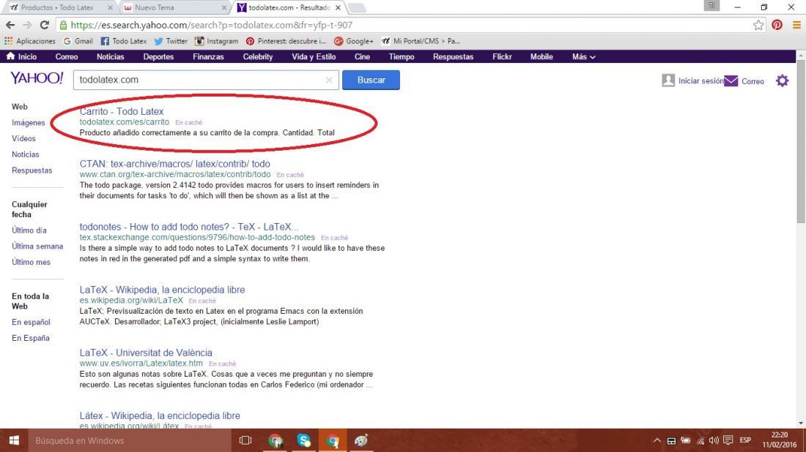Clear the search box with the X icon
This screenshot has width=806, height=452.
tap(329, 80)
